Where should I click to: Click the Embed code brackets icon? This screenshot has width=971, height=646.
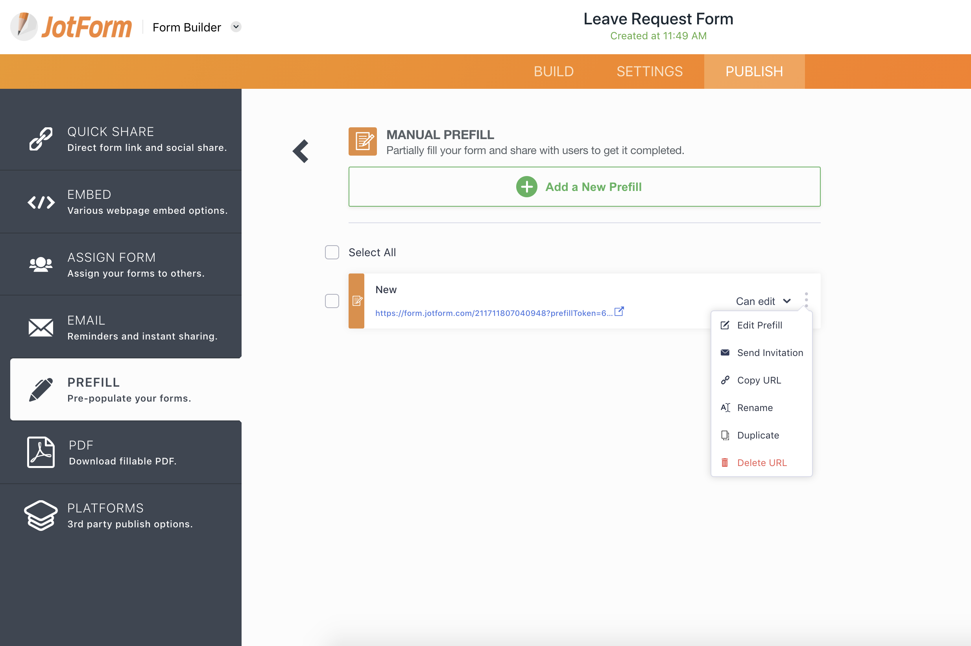[41, 202]
